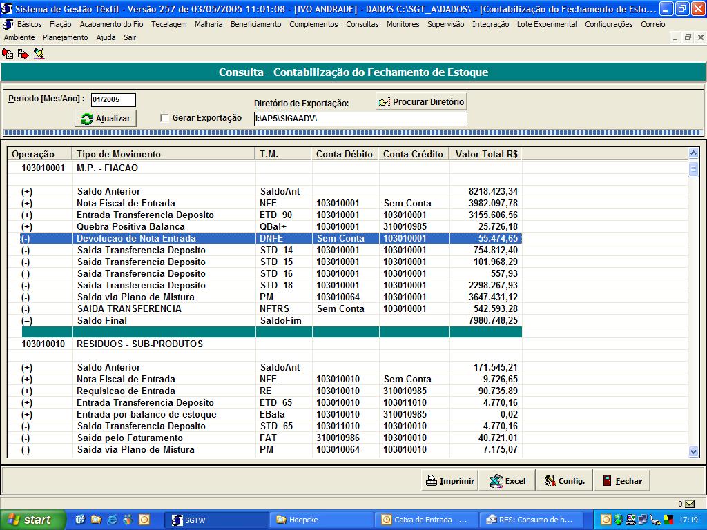Open the Config. settings button
The image size is (707, 530).
click(564, 481)
